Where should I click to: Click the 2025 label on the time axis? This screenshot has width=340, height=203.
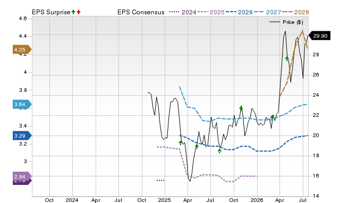(164, 200)
